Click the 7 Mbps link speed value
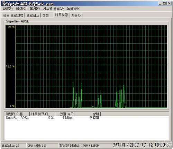 coord(68,118)
